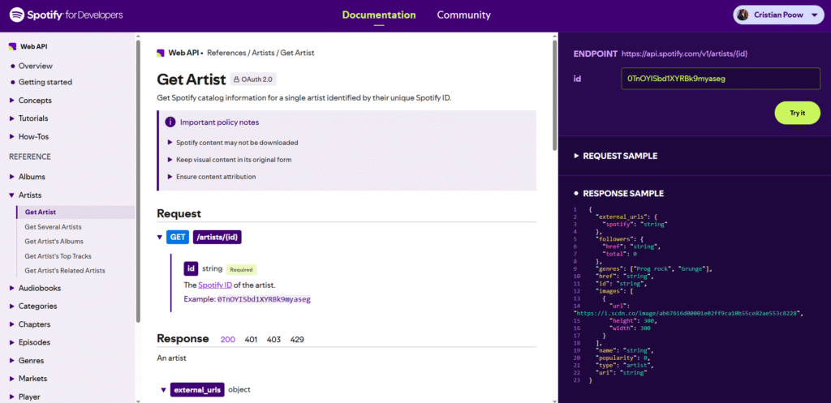Click the Try it button
Screen dimensions: 831x403
[797, 114]
